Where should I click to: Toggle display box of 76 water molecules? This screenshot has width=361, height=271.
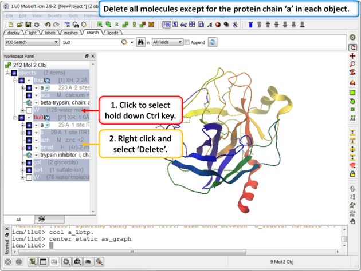click(x=29, y=177)
